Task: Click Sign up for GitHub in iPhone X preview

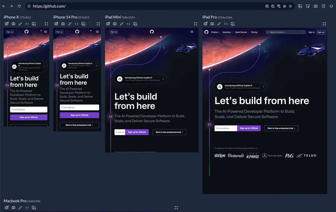Action: pos(29,117)
